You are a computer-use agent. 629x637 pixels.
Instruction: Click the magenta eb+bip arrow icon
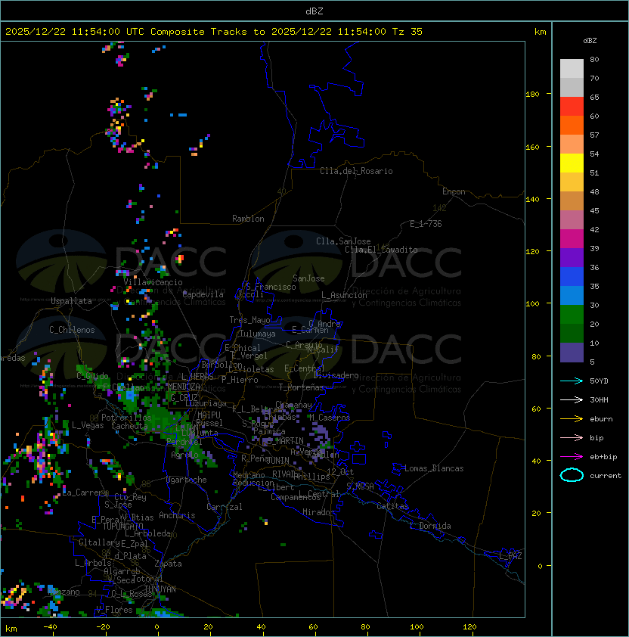pos(572,457)
